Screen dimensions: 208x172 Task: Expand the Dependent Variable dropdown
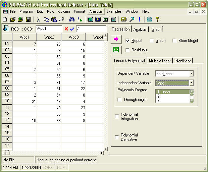point(191,73)
